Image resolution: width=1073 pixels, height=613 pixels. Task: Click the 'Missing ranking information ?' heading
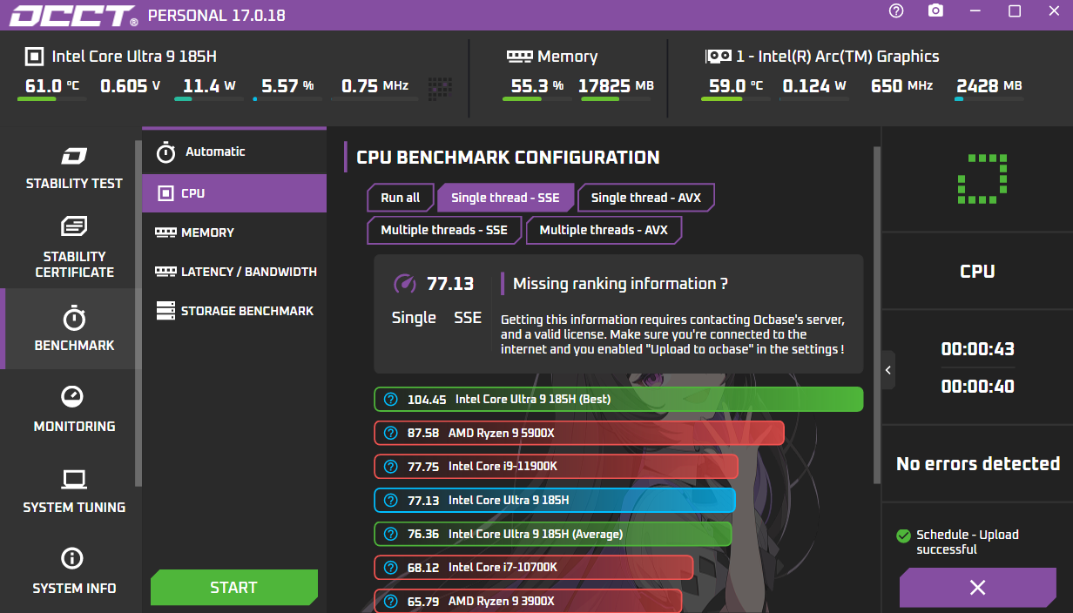620,284
